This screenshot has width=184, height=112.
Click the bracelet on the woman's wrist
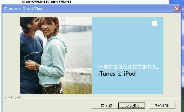37,66
